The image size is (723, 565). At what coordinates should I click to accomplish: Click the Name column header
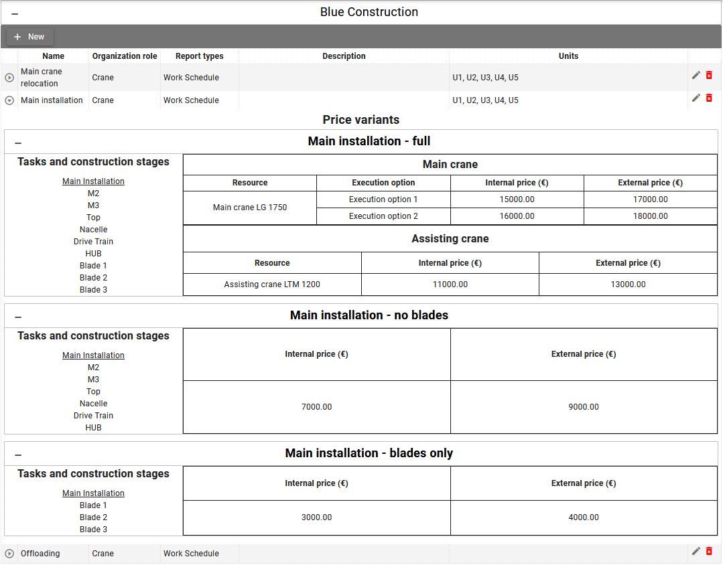click(x=54, y=56)
